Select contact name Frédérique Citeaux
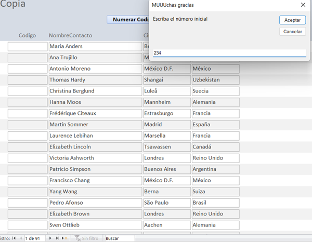Image resolution: width=312 pixels, height=242 pixels. tap(95, 113)
